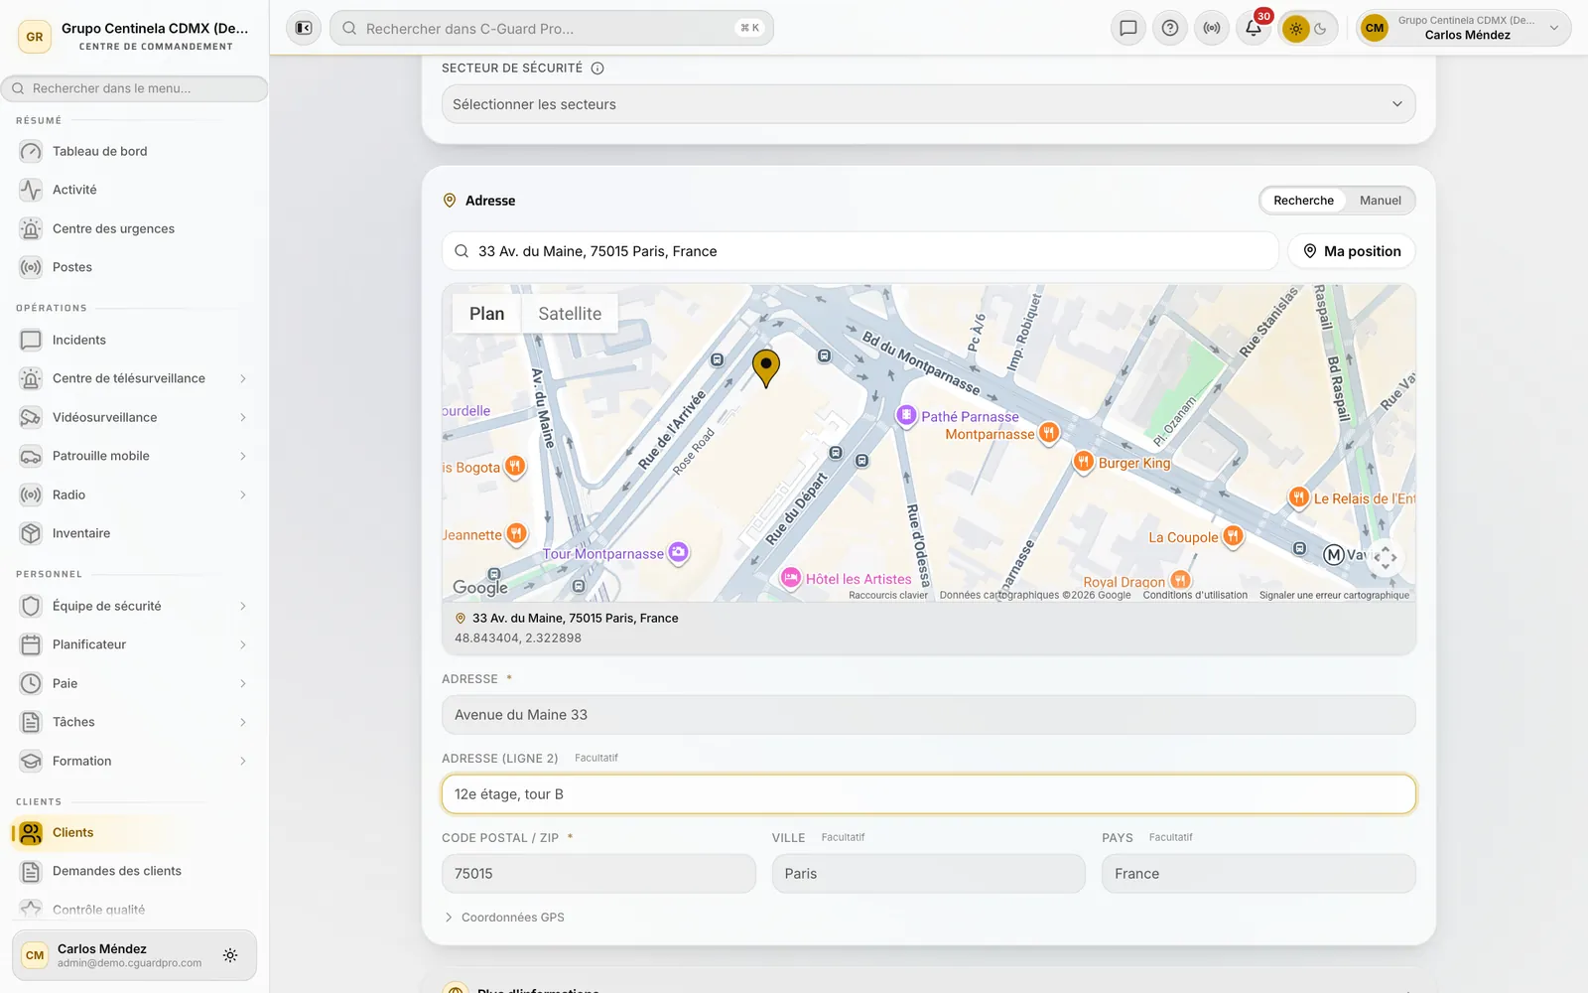The height and width of the screenshot is (993, 1588).
Task: Click the Adresse (ligne 2) field
Action: coord(928,794)
